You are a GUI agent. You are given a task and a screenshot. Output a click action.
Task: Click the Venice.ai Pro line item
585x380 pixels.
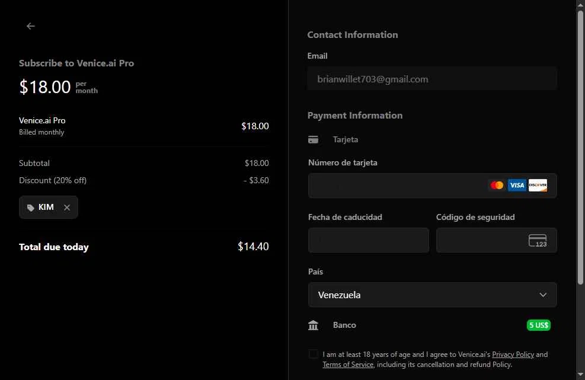[42, 120]
